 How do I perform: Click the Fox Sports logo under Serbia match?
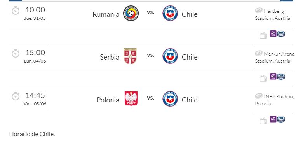pos(281,77)
